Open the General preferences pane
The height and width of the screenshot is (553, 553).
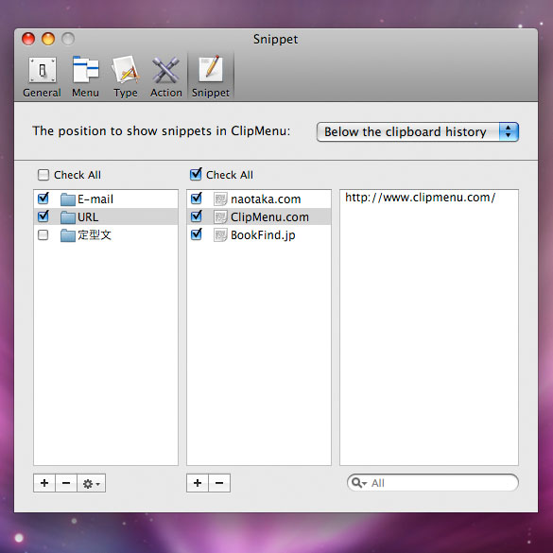pyautogui.click(x=42, y=77)
